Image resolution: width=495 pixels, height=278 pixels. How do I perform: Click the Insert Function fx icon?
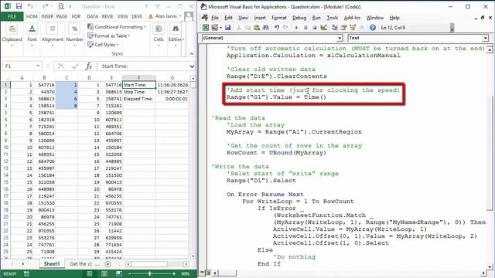[x=89, y=66]
